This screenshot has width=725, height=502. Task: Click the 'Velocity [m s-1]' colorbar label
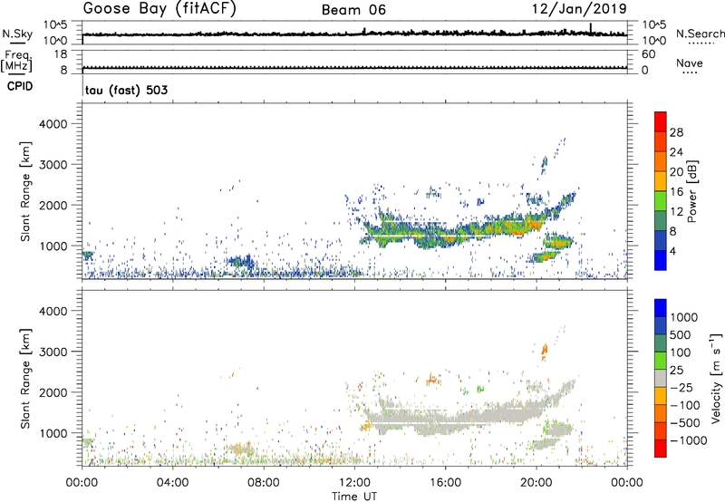(716, 378)
